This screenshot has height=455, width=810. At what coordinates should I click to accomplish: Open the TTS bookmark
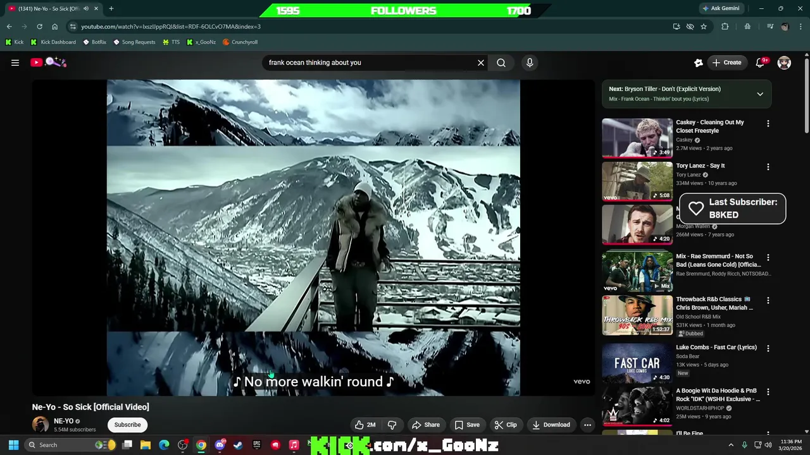coord(171,42)
